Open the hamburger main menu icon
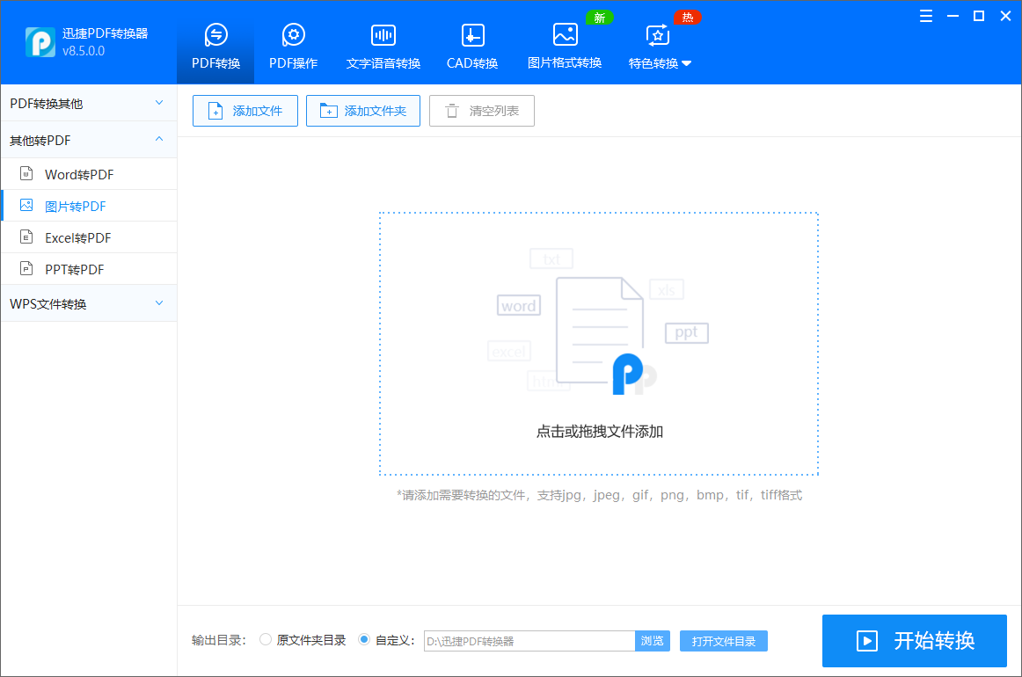 coord(925,17)
